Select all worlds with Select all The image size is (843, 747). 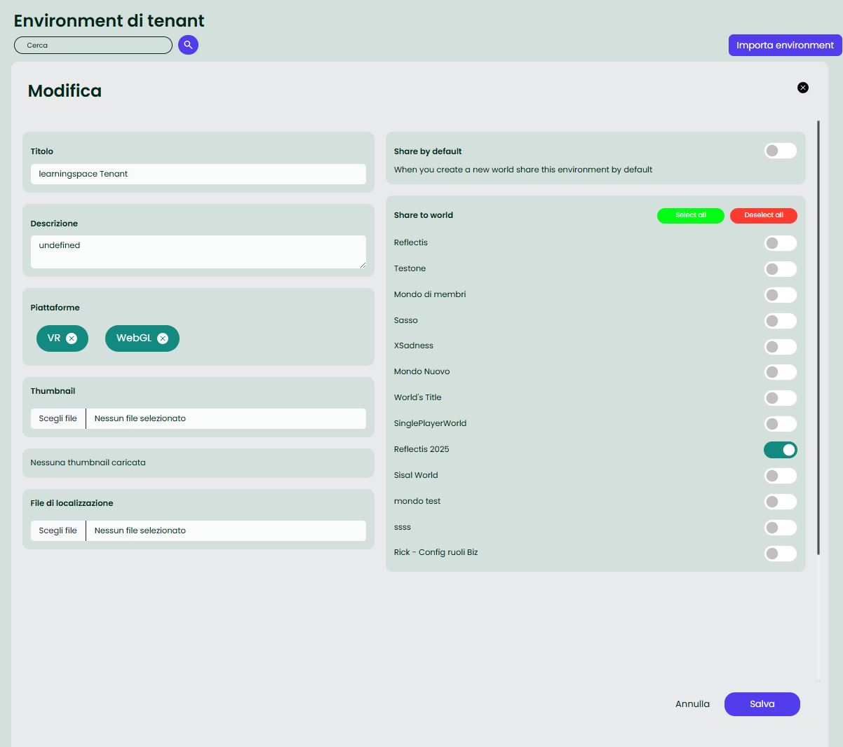pos(690,216)
